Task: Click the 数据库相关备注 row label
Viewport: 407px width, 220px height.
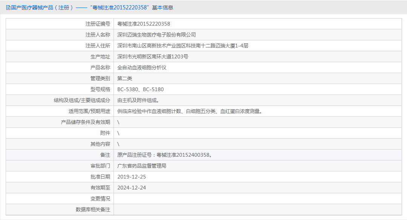Action: click(x=93, y=209)
